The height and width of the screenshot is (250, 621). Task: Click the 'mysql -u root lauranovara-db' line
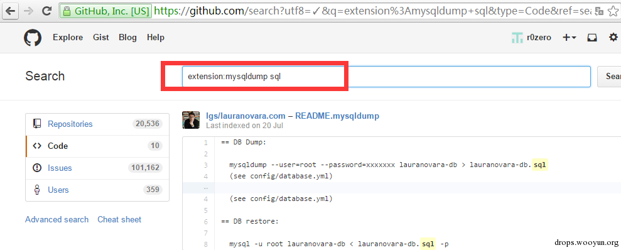point(339,244)
